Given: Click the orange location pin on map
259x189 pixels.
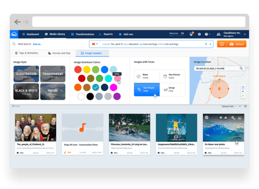Looking at the screenshot, I should click(x=219, y=89).
